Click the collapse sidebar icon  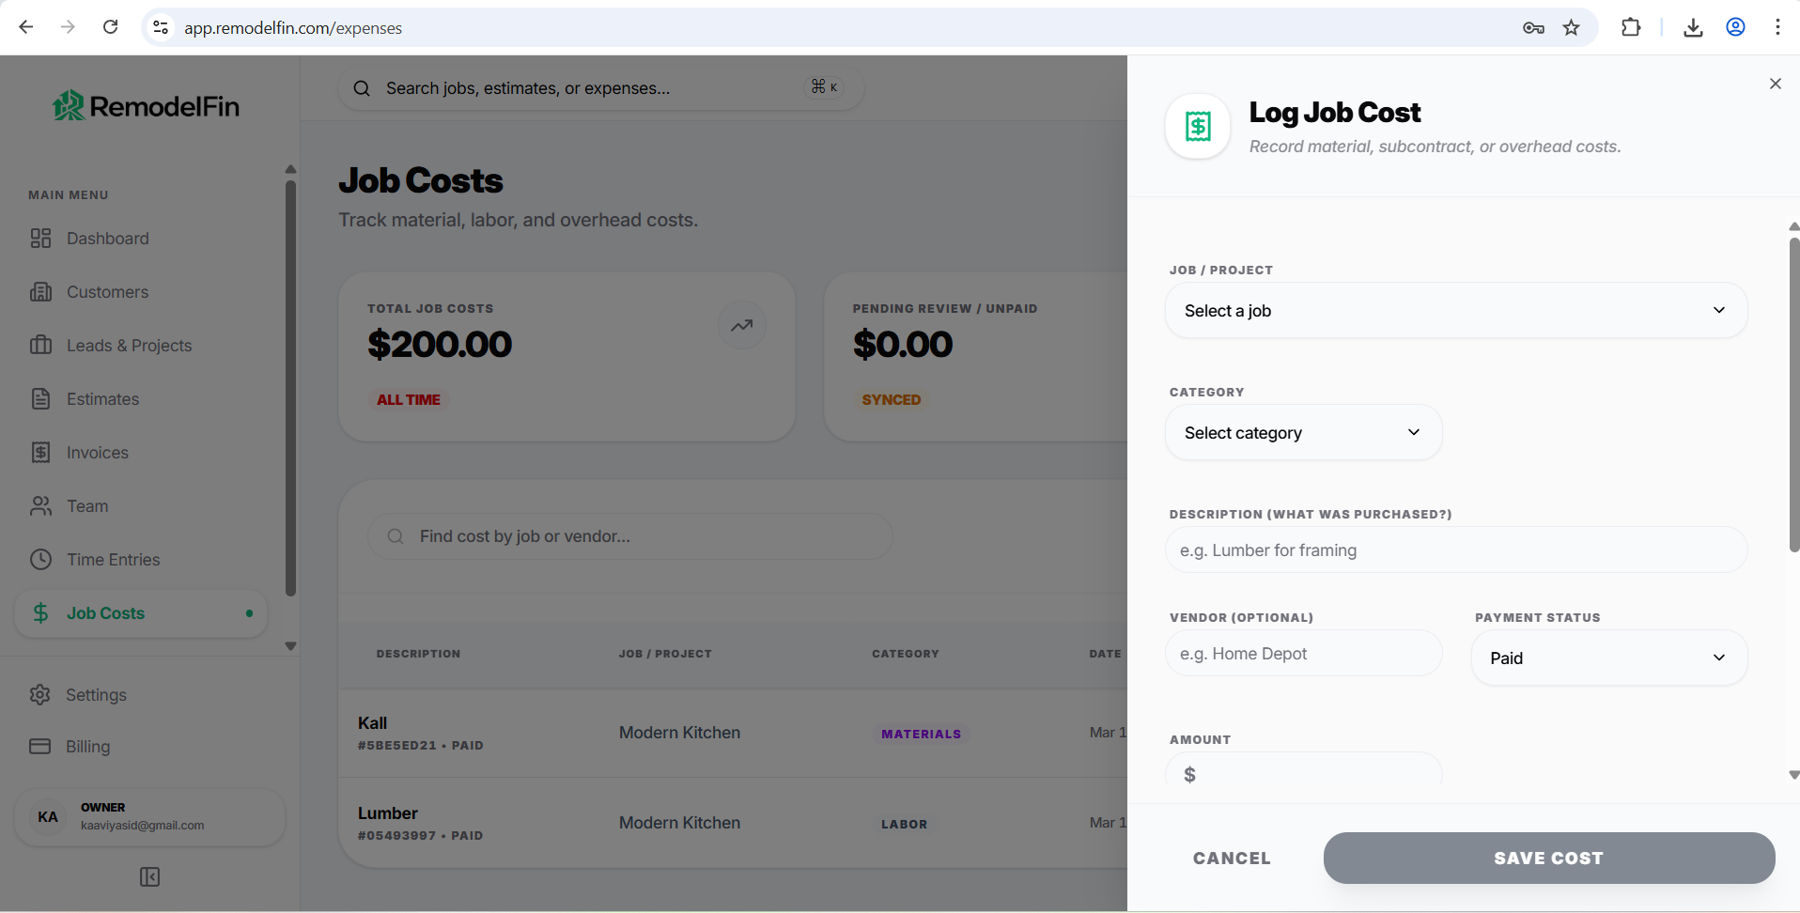click(x=149, y=876)
